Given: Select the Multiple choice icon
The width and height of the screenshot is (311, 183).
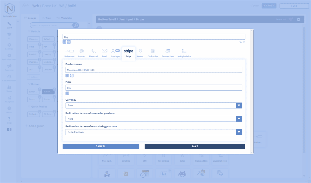Looking at the screenshot, I should coord(184,51).
